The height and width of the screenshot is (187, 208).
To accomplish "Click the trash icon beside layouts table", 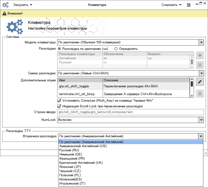I will tap(200, 66).
